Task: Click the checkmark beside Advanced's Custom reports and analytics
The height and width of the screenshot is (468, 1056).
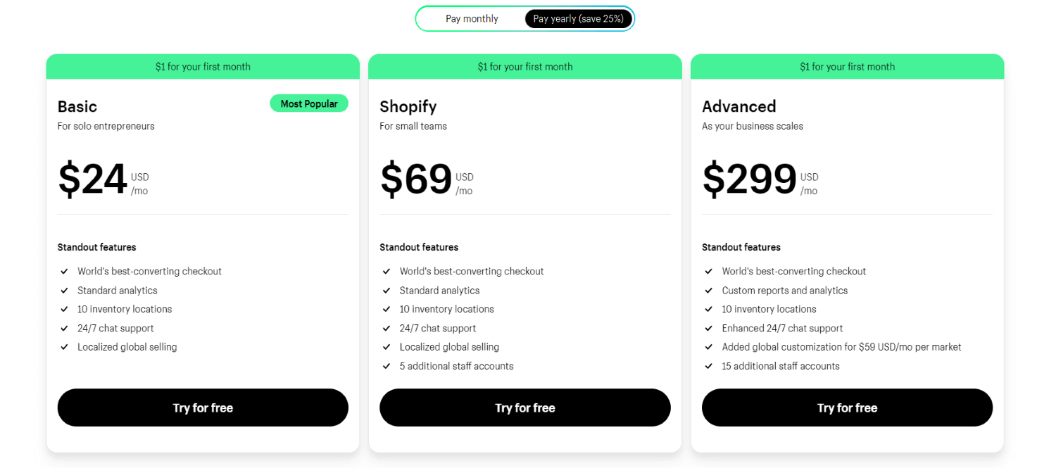Action: coord(708,290)
